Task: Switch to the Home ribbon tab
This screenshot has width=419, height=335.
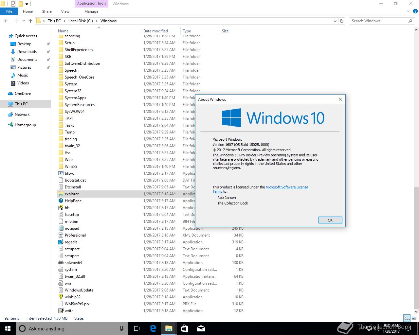Action: pos(28,11)
